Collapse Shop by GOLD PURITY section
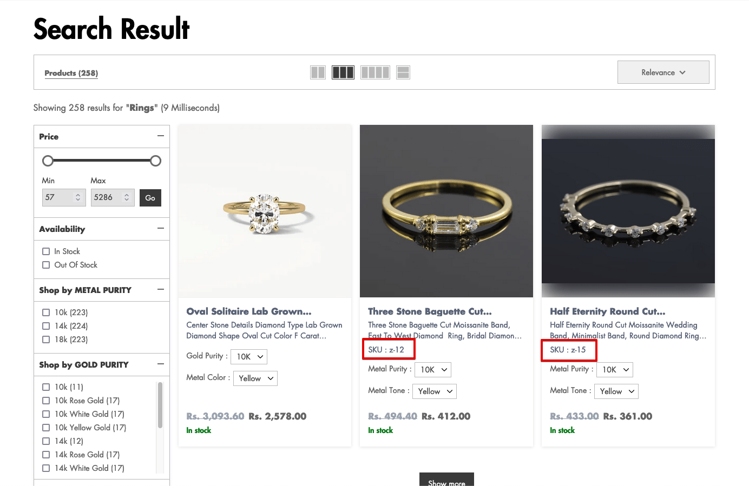This screenshot has width=749, height=486. [x=160, y=364]
